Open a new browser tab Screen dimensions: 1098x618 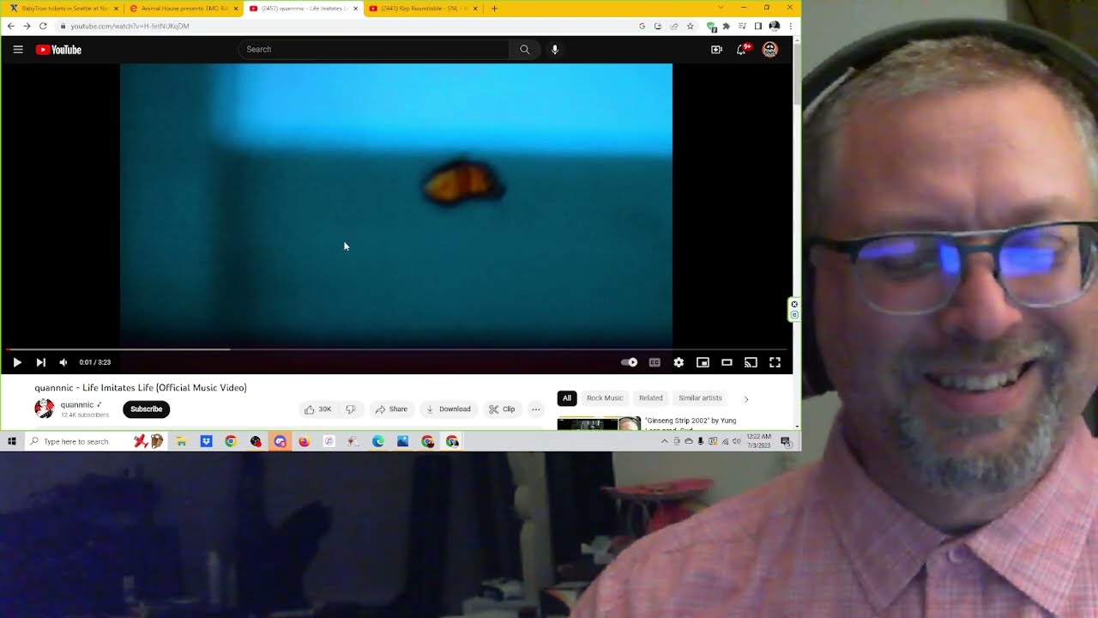494,9
